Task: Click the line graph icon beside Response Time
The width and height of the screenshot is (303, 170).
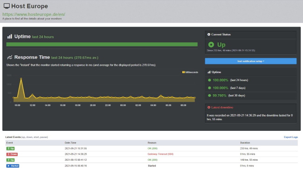Action: click(x=10, y=57)
